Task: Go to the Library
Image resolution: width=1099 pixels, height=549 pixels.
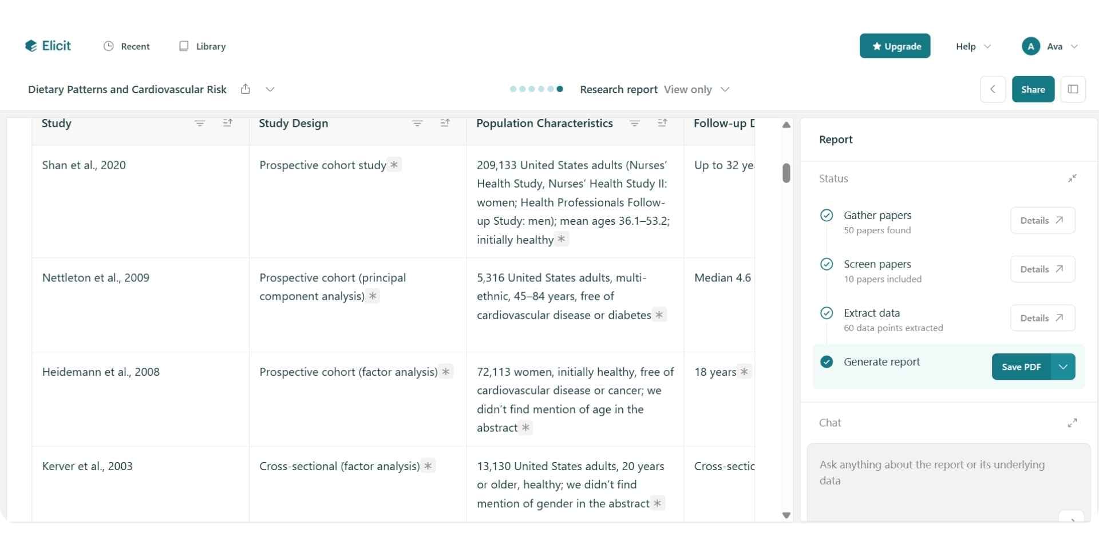Action: pyautogui.click(x=203, y=46)
